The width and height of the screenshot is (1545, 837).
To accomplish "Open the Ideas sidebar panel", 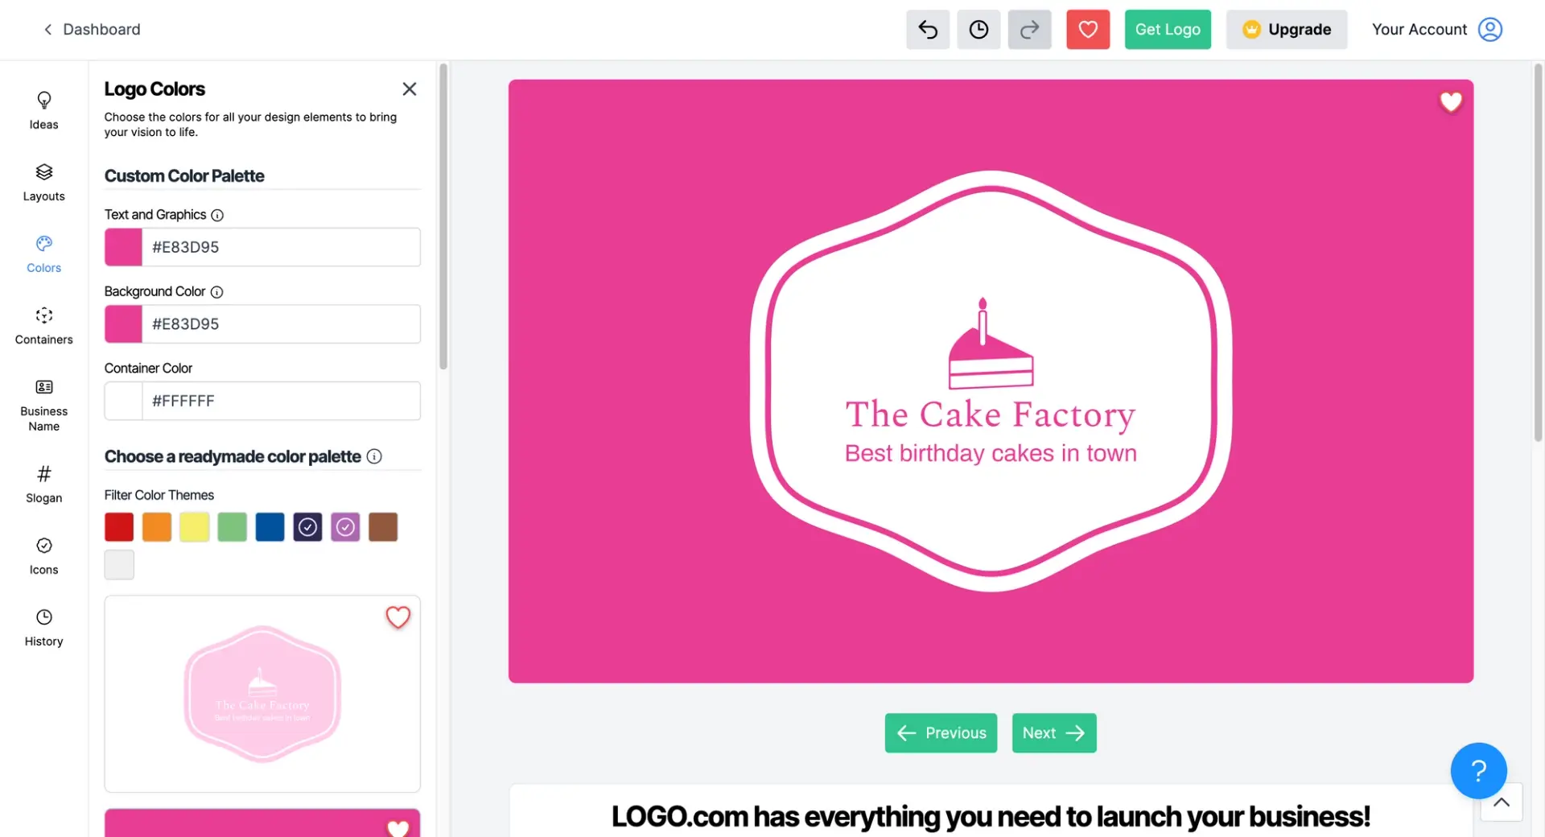I will pyautogui.click(x=43, y=110).
